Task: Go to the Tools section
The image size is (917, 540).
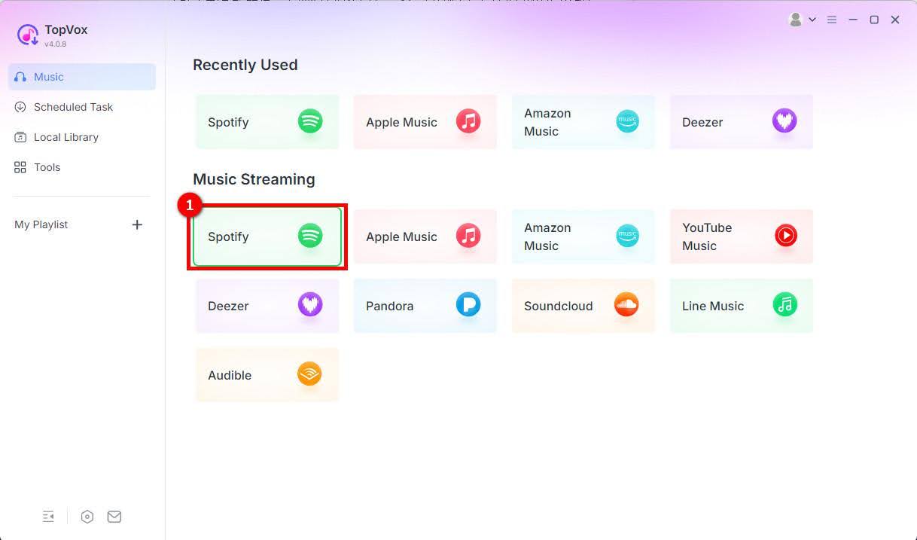Action: pos(48,167)
